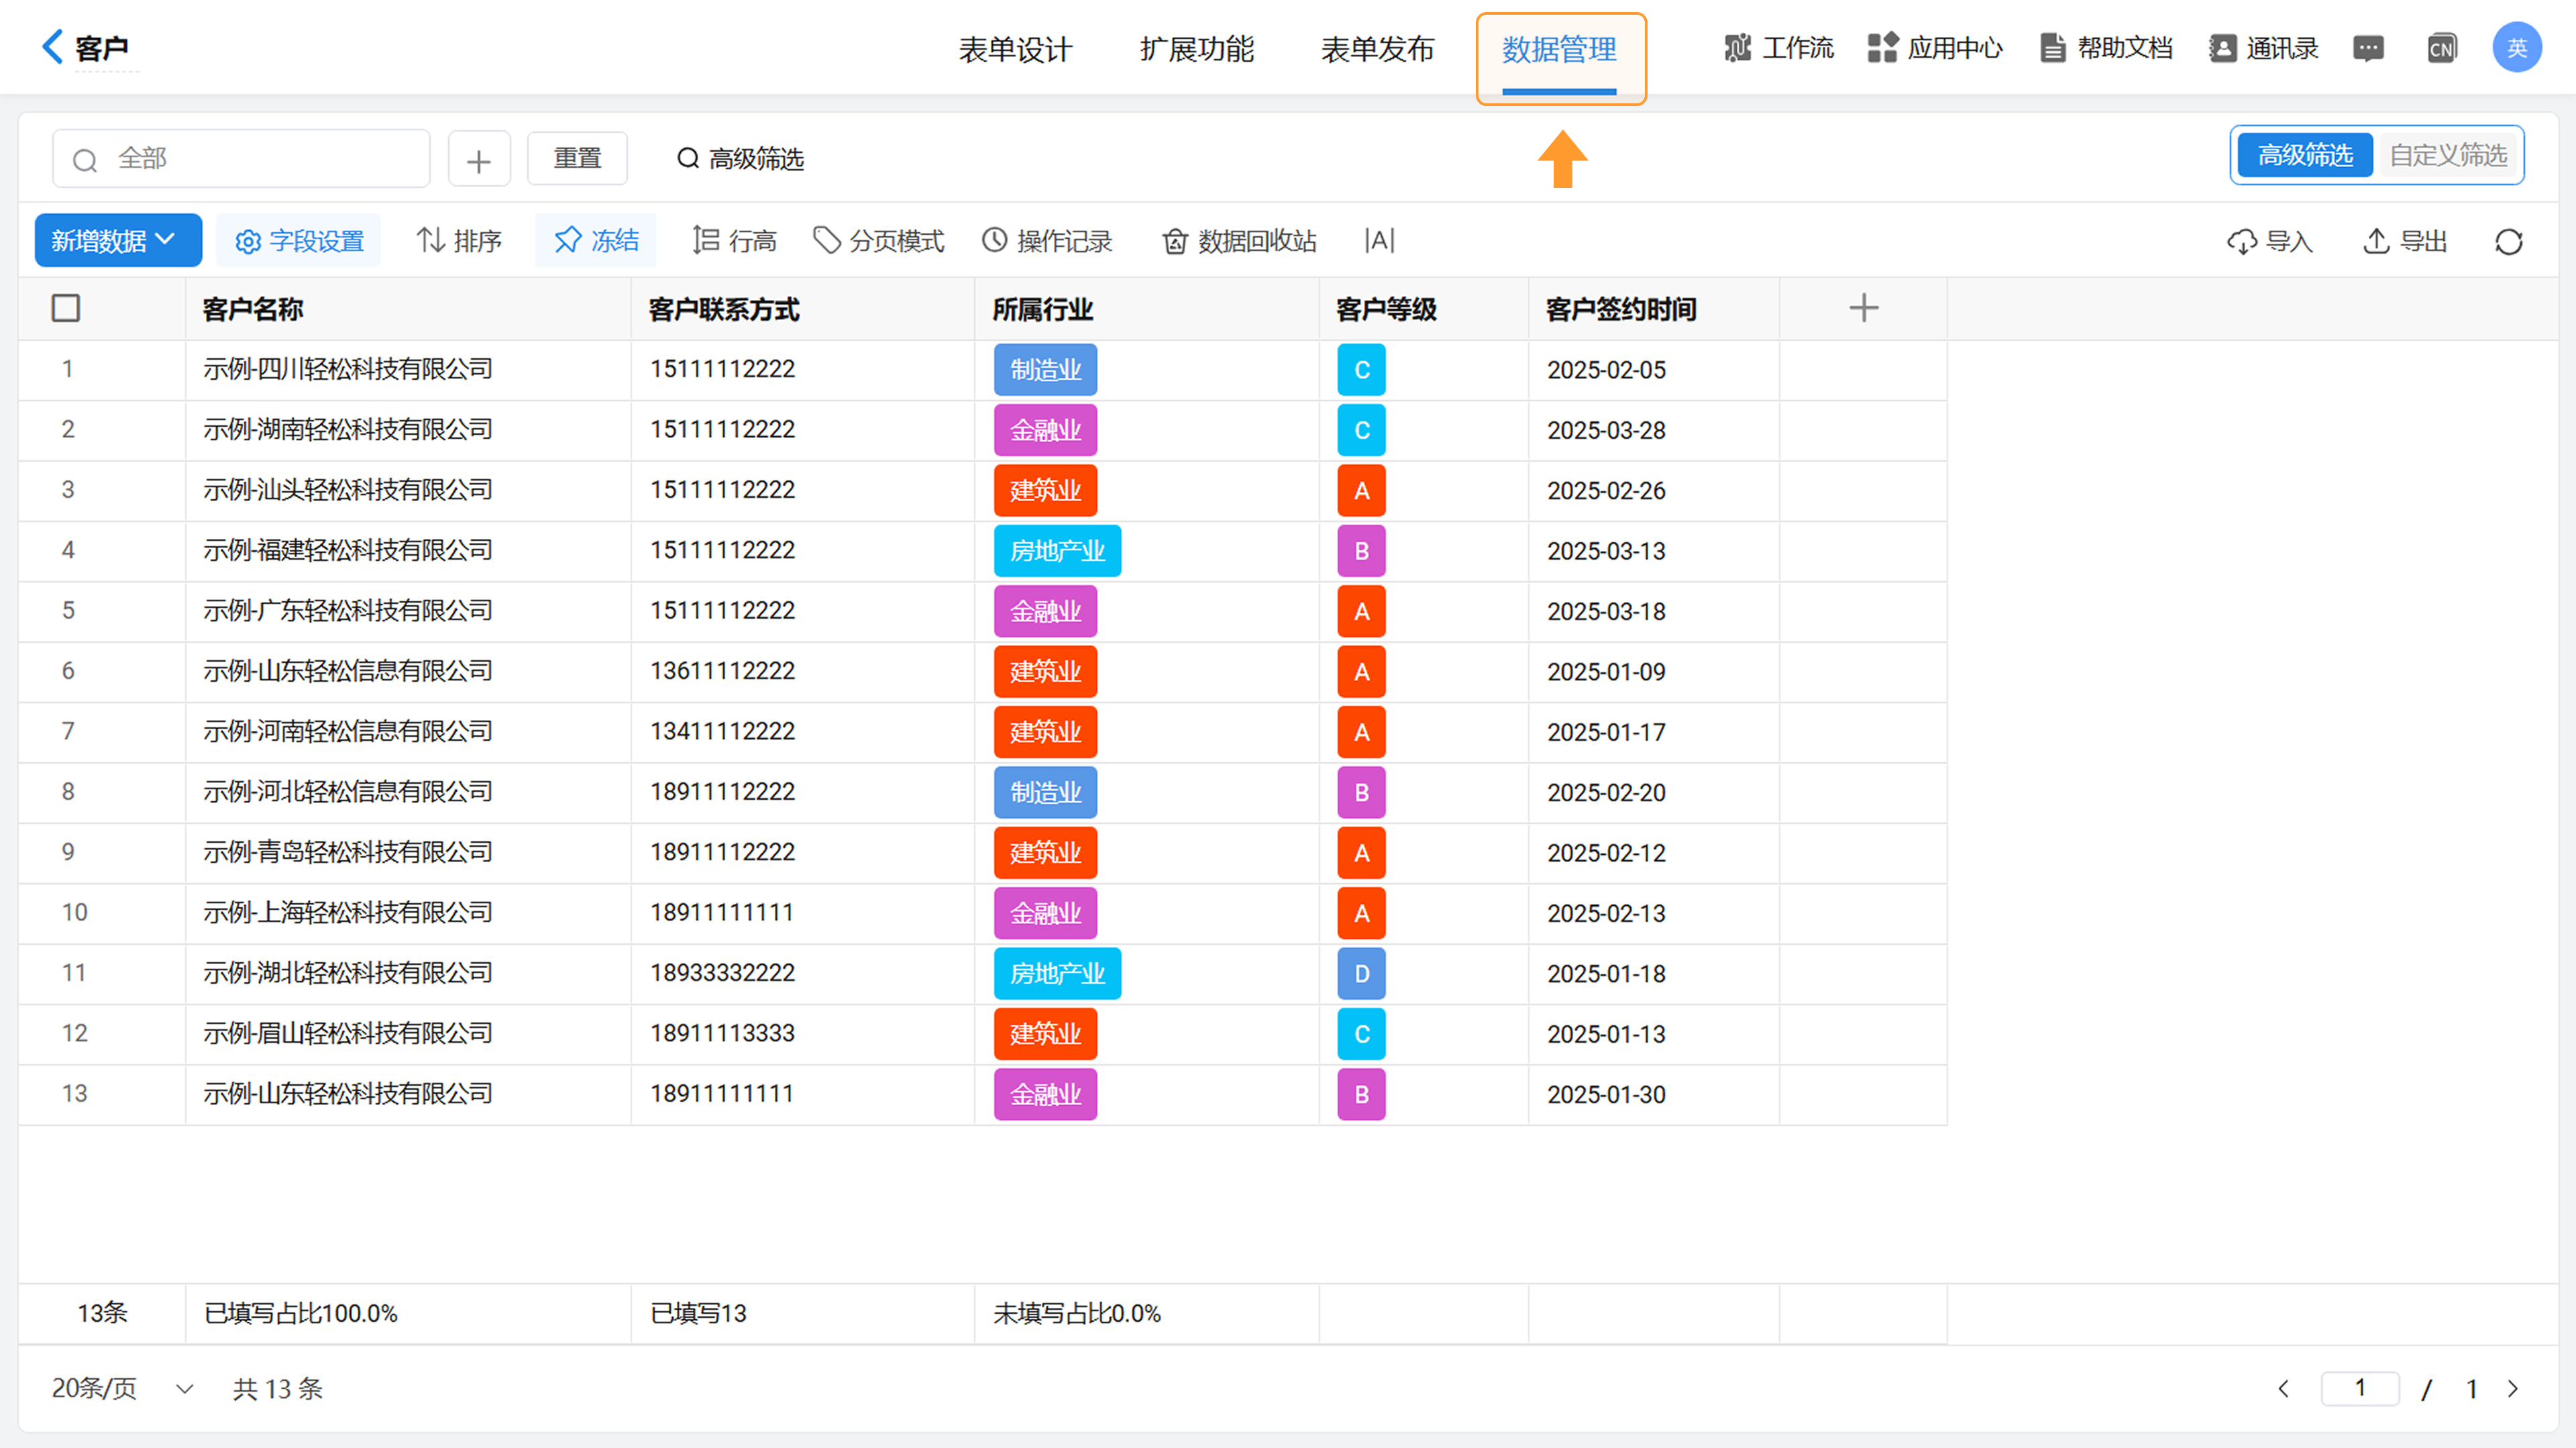
Task: Click the 高级筛选 link beside 重置
Action: (x=741, y=159)
